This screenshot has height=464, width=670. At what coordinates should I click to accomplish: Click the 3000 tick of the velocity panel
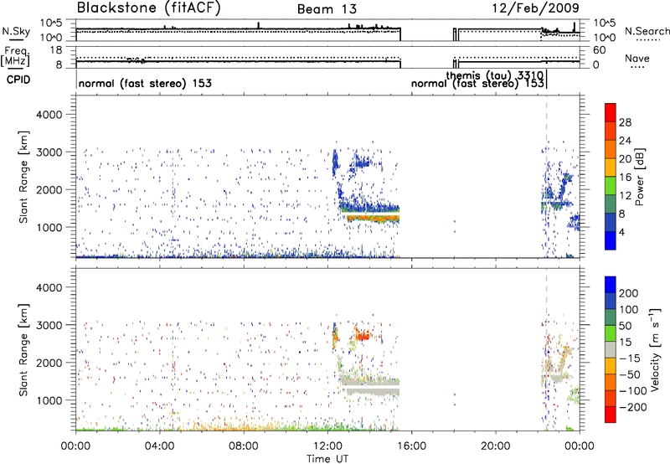49,325
